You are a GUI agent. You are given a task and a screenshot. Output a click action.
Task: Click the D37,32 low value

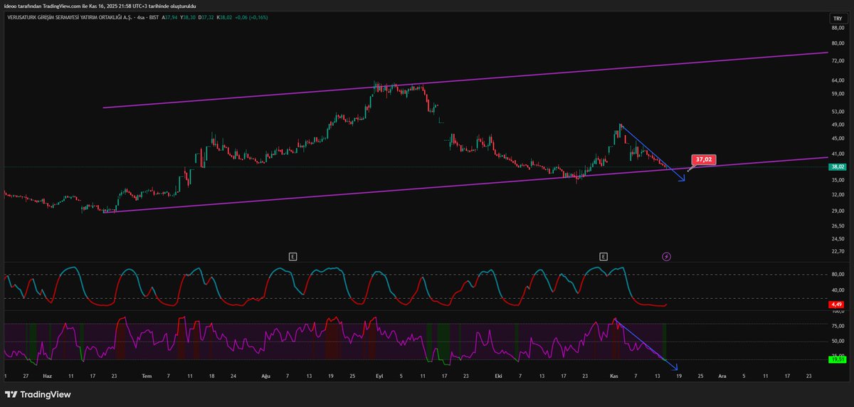tap(206, 17)
